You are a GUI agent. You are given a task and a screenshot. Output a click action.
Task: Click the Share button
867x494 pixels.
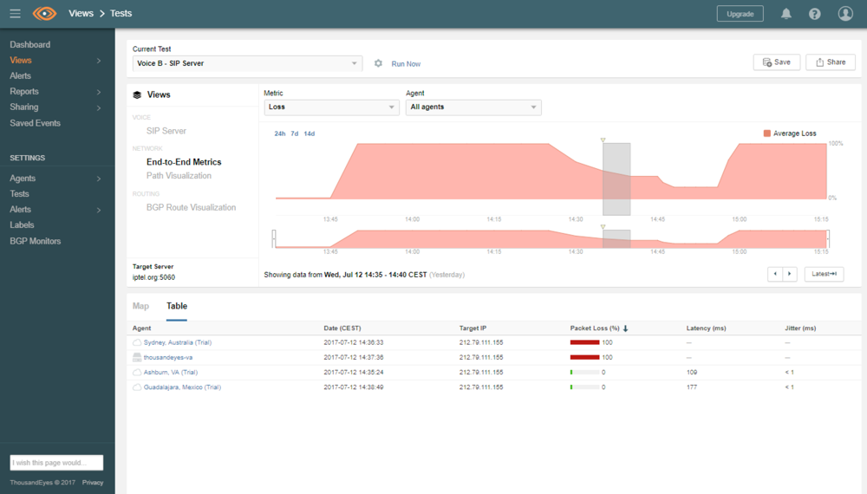click(x=830, y=62)
